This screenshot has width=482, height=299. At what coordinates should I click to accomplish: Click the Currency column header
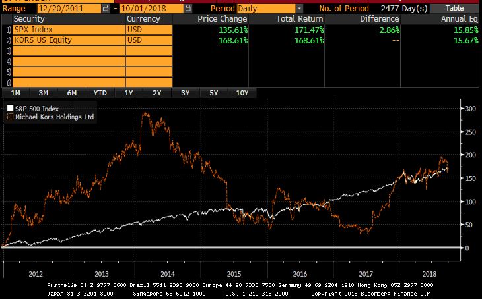click(149, 19)
